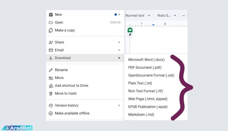
Task: Select PDF Document (.pdf) from submenu
Action: coord(144,67)
